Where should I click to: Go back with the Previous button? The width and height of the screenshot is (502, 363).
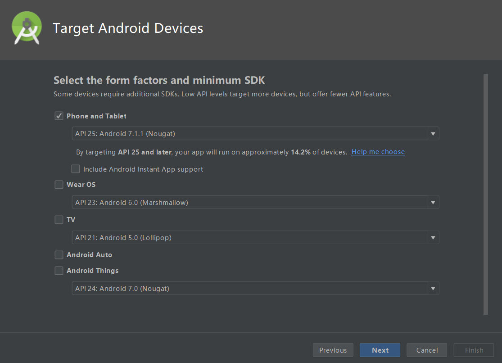[333, 350]
